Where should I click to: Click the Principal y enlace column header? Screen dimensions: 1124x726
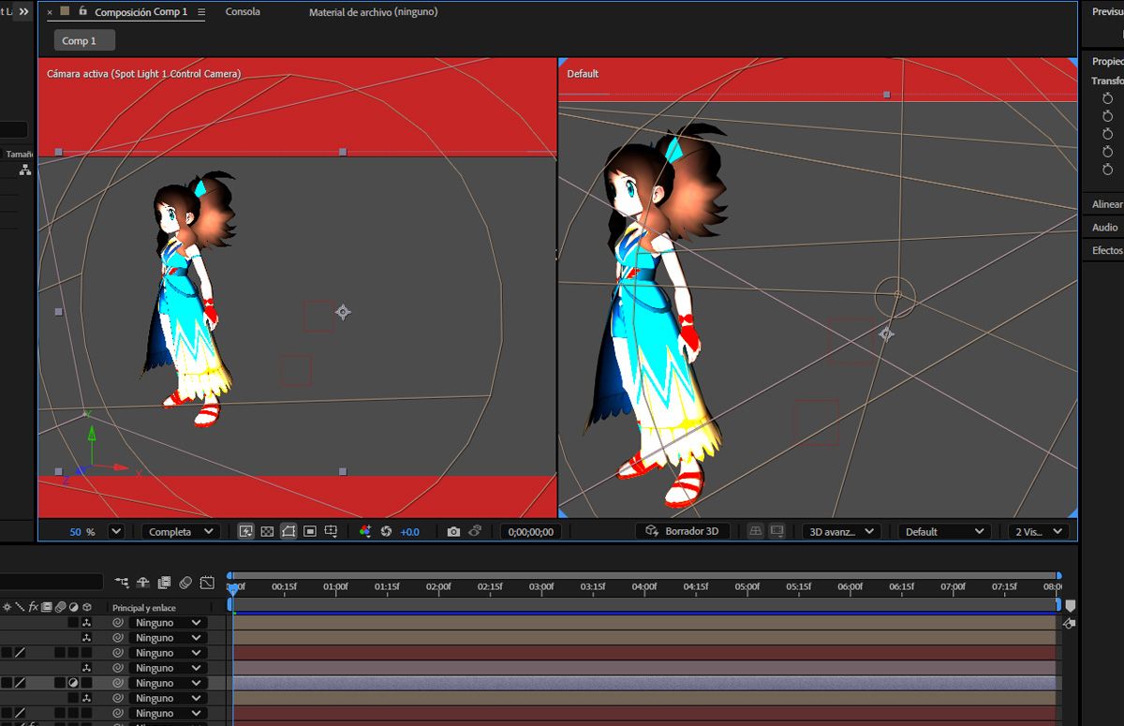click(144, 608)
